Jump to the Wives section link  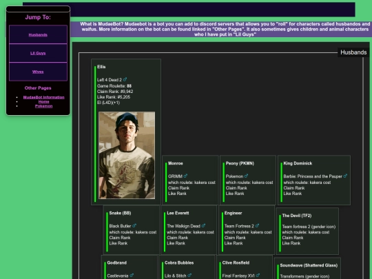click(x=38, y=72)
